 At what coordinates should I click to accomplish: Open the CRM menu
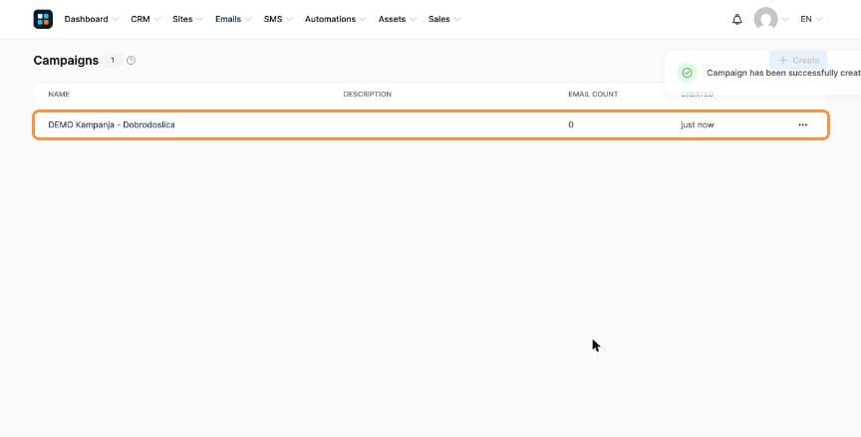(x=145, y=19)
